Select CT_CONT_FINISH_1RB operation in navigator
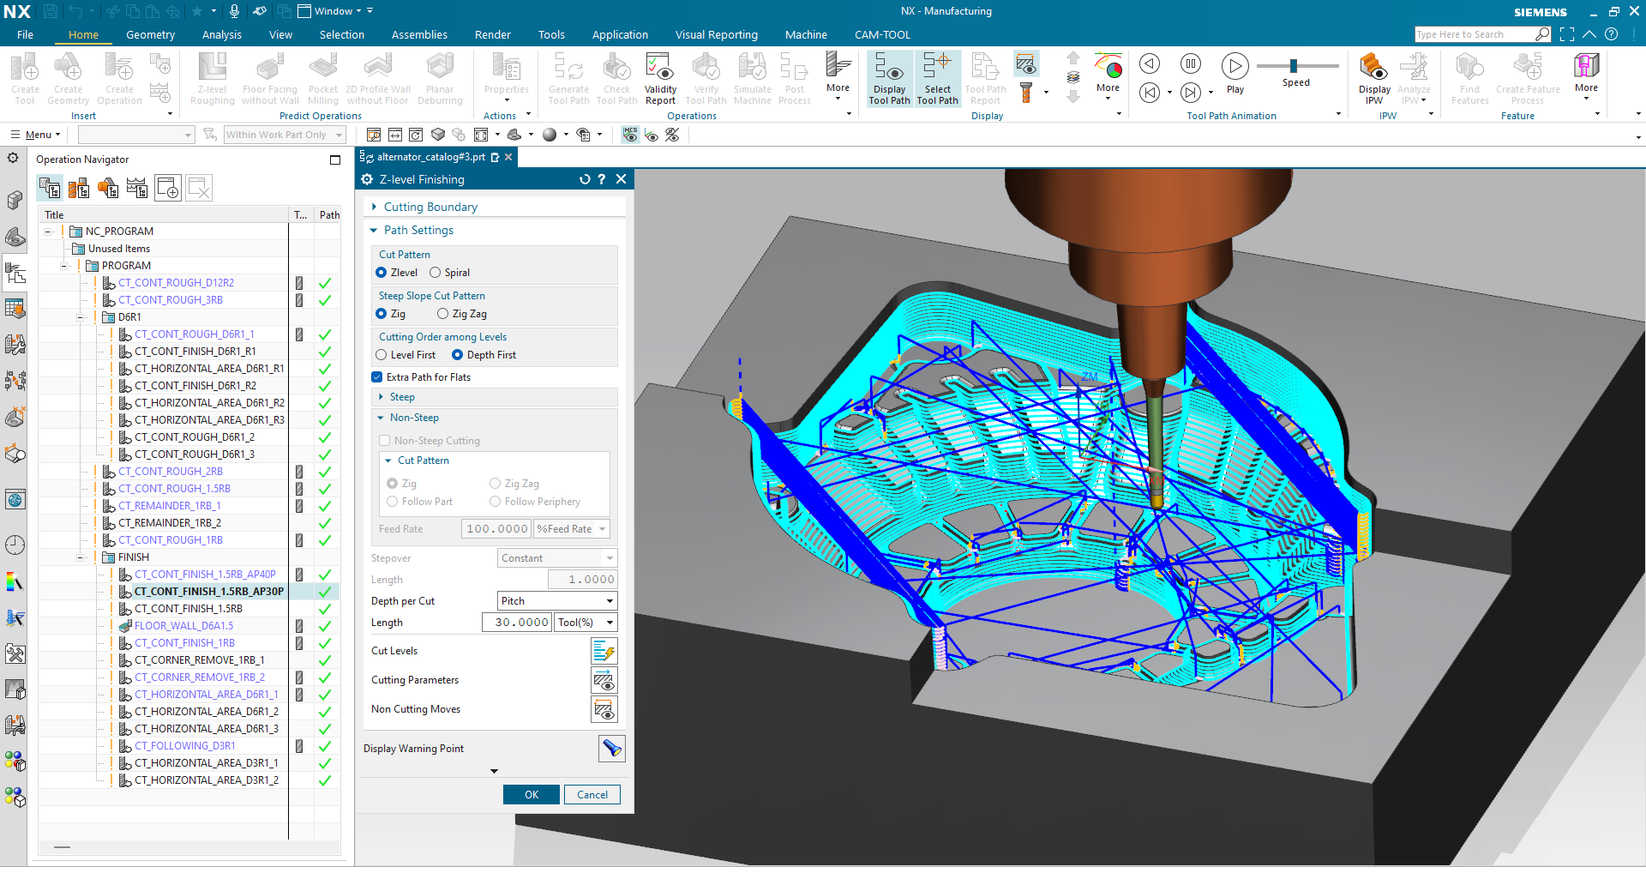The height and width of the screenshot is (885, 1646). (184, 643)
